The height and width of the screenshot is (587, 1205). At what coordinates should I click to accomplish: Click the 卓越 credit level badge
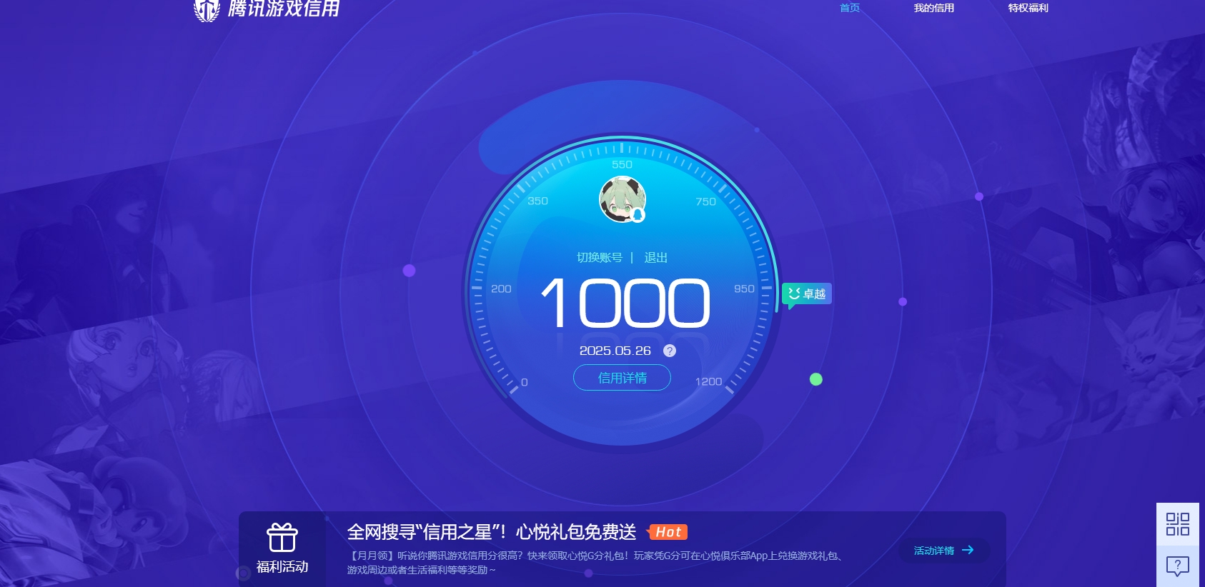point(807,294)
